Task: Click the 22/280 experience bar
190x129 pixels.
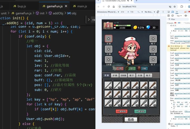Action: (122, 28)
